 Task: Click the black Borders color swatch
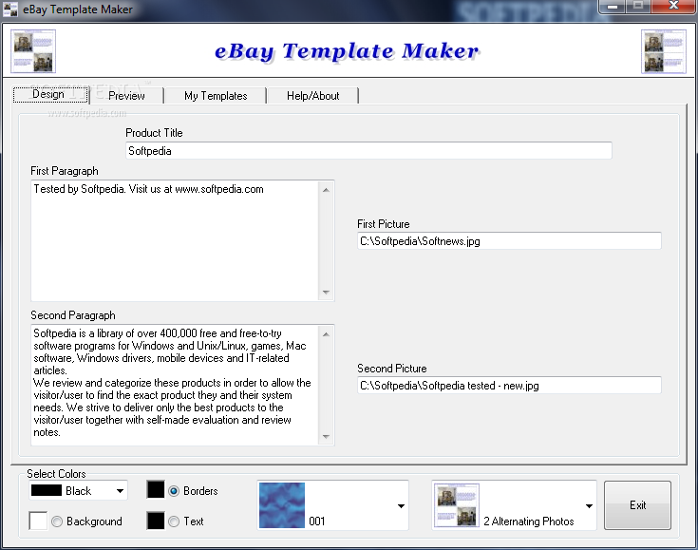[x=156, y=489]
